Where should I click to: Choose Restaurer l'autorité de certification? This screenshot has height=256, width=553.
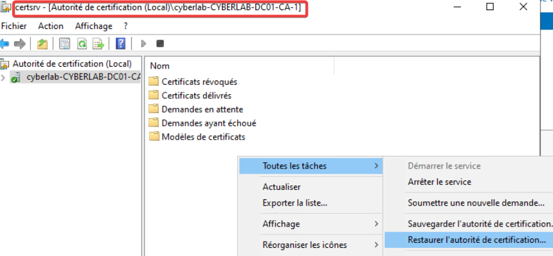point(477,240)
